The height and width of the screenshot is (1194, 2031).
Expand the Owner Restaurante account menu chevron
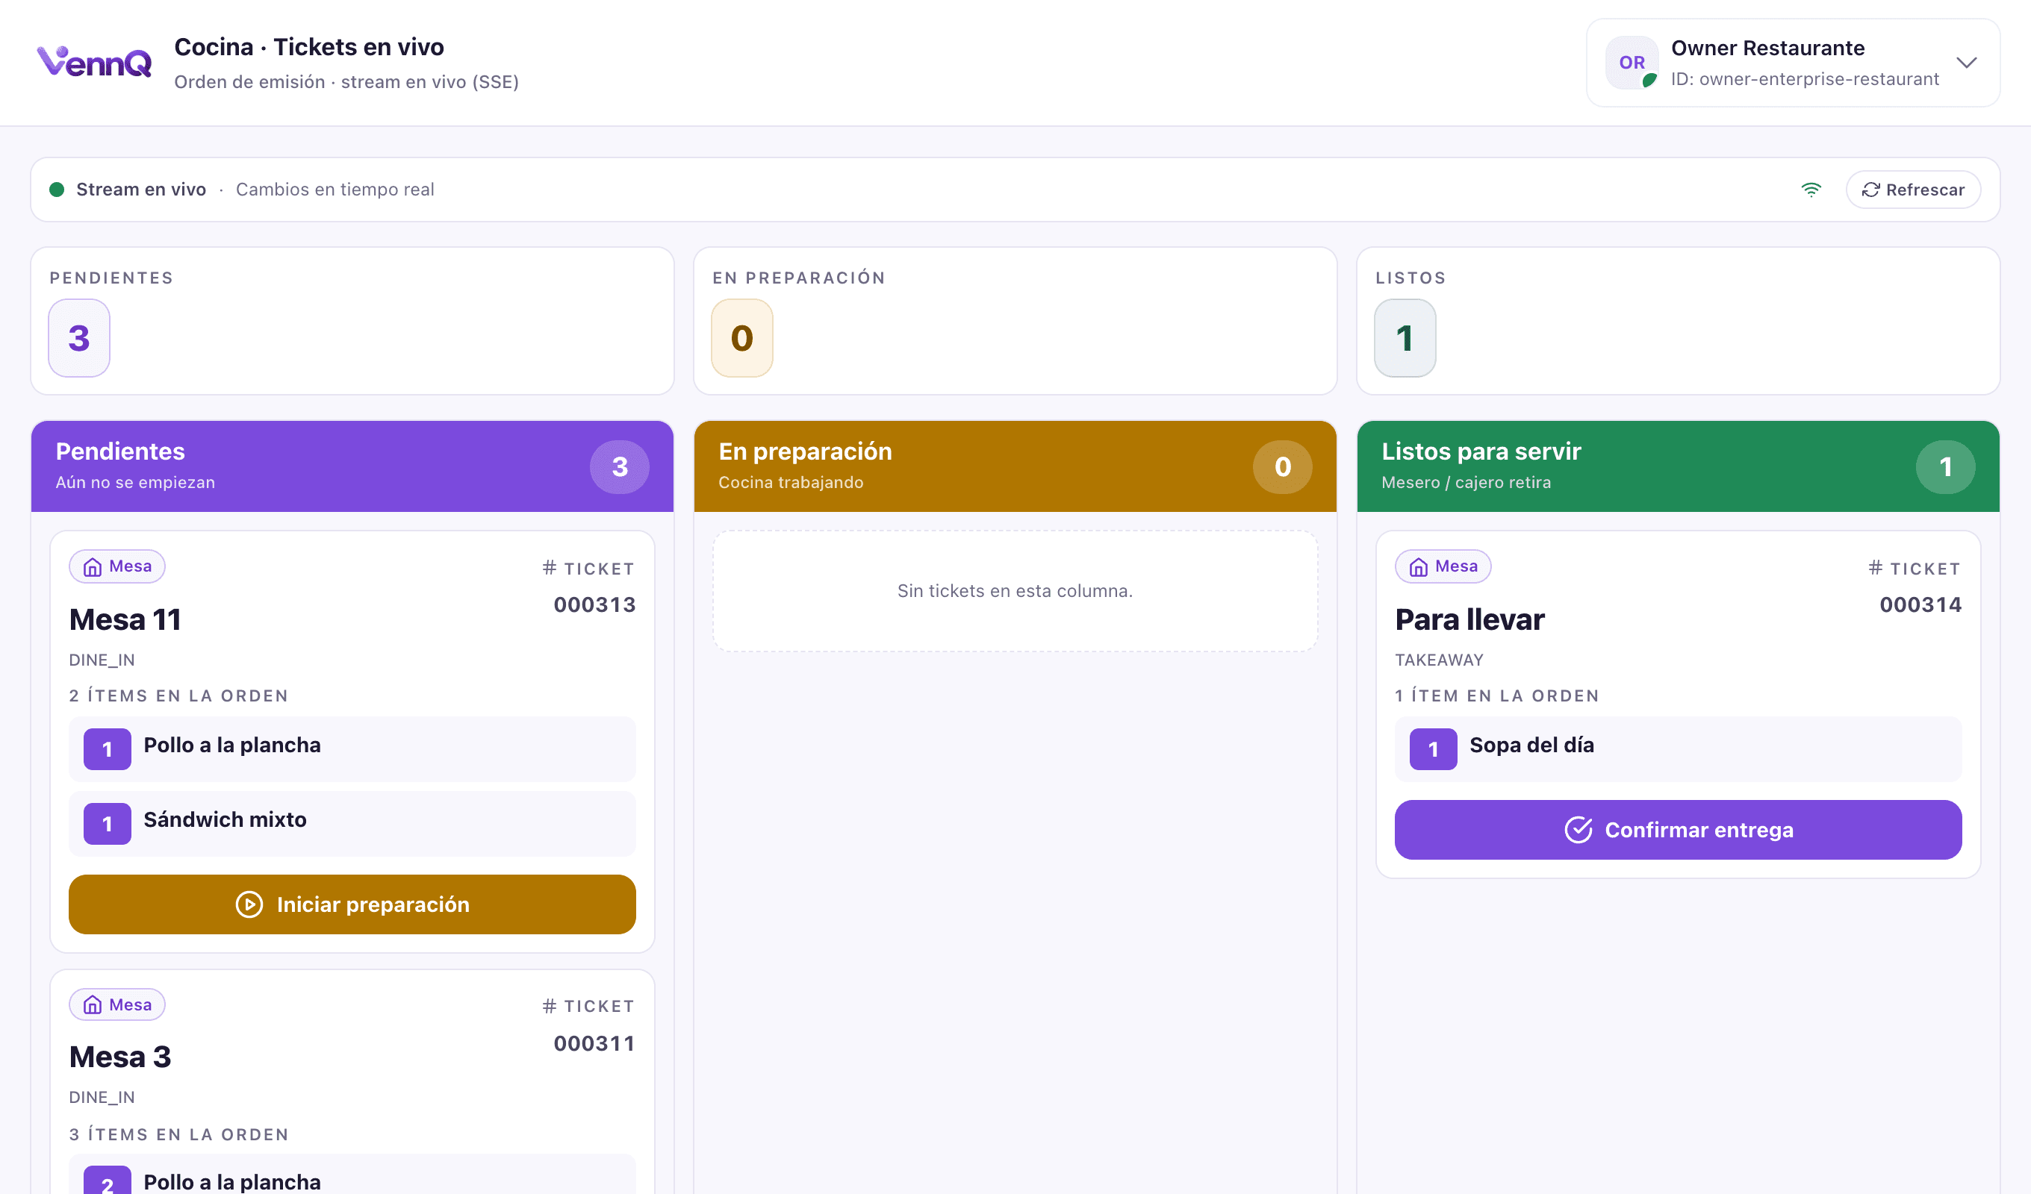coord(1967,63)
